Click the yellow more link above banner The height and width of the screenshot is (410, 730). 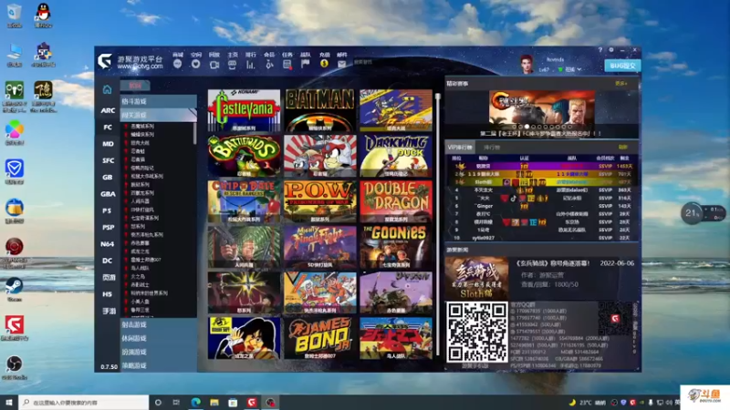click(621, 84)
